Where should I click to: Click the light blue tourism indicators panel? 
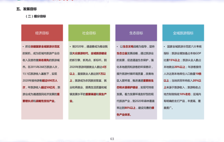tap(183, 80)
